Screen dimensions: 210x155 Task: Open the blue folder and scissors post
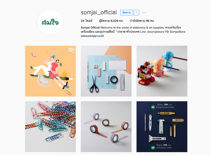tap(106, 71)
